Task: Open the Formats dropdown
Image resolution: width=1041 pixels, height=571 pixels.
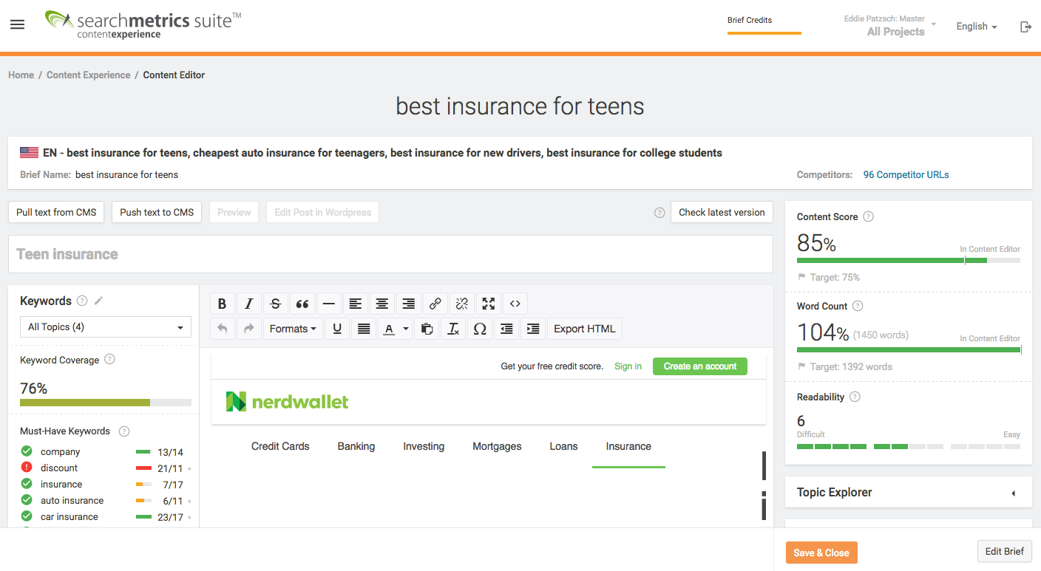Action: point(293,328)
